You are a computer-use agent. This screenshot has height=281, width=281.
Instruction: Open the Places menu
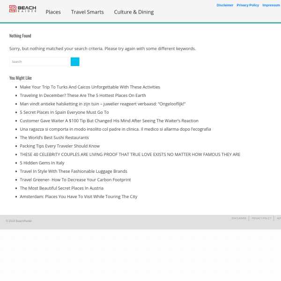coord(53,12)
